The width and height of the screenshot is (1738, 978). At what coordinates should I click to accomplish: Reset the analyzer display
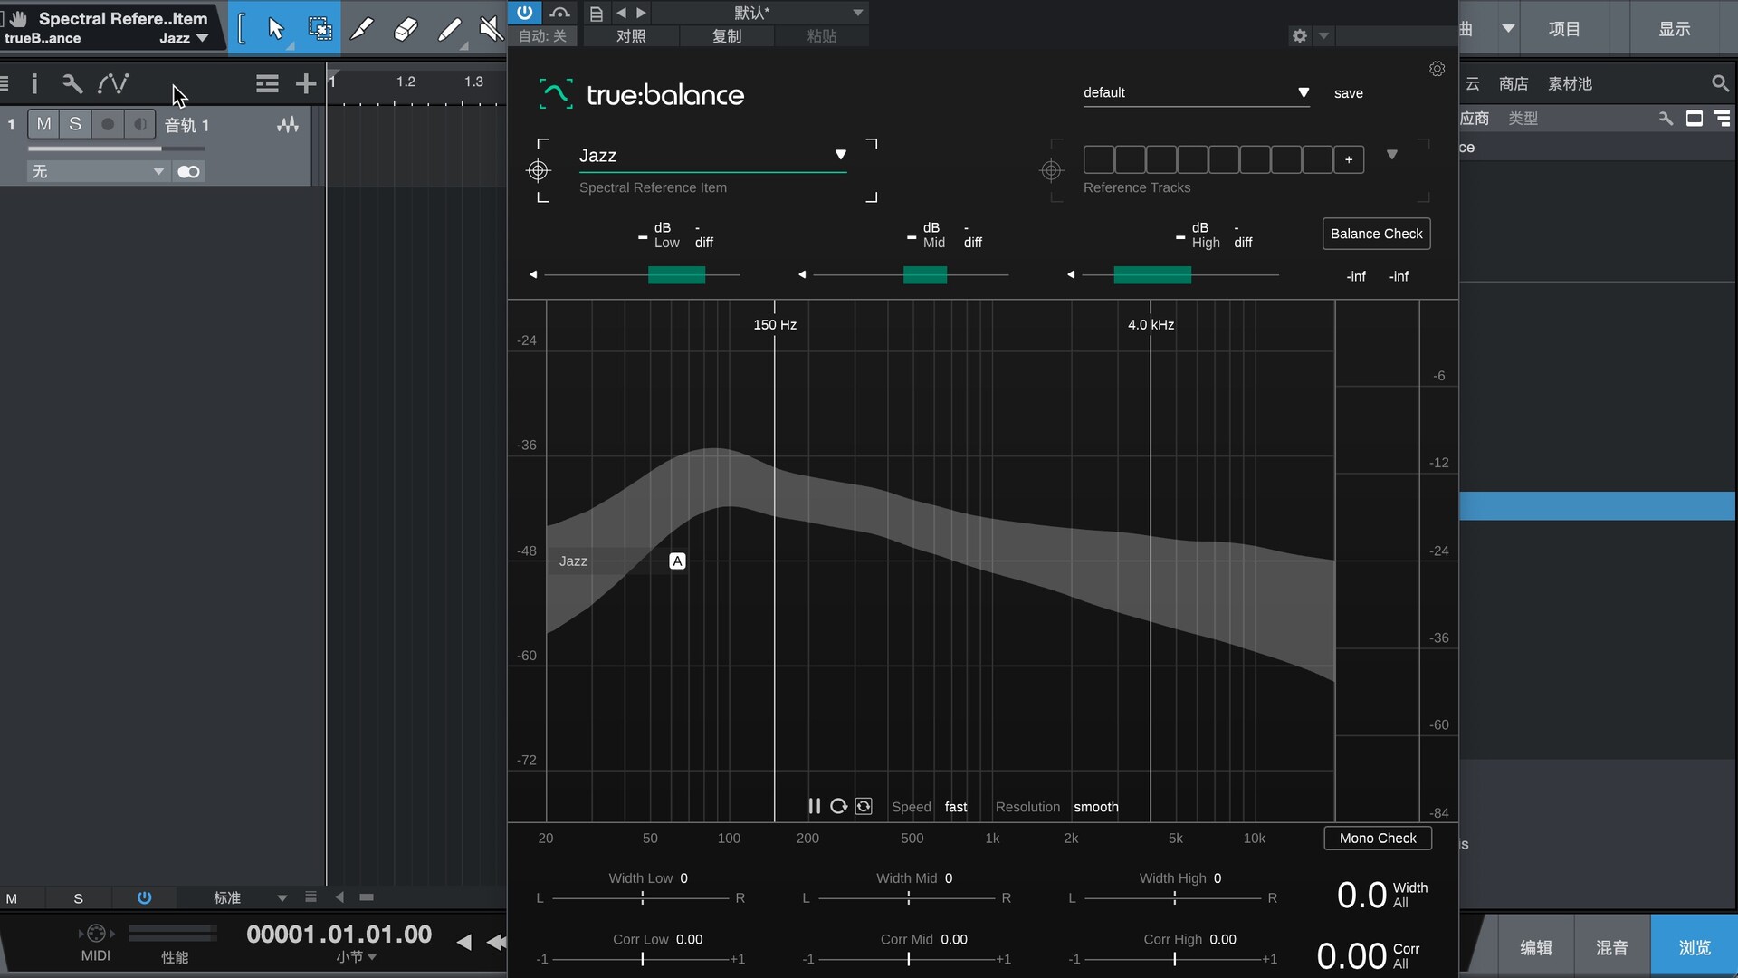click(x=838, y=806)
